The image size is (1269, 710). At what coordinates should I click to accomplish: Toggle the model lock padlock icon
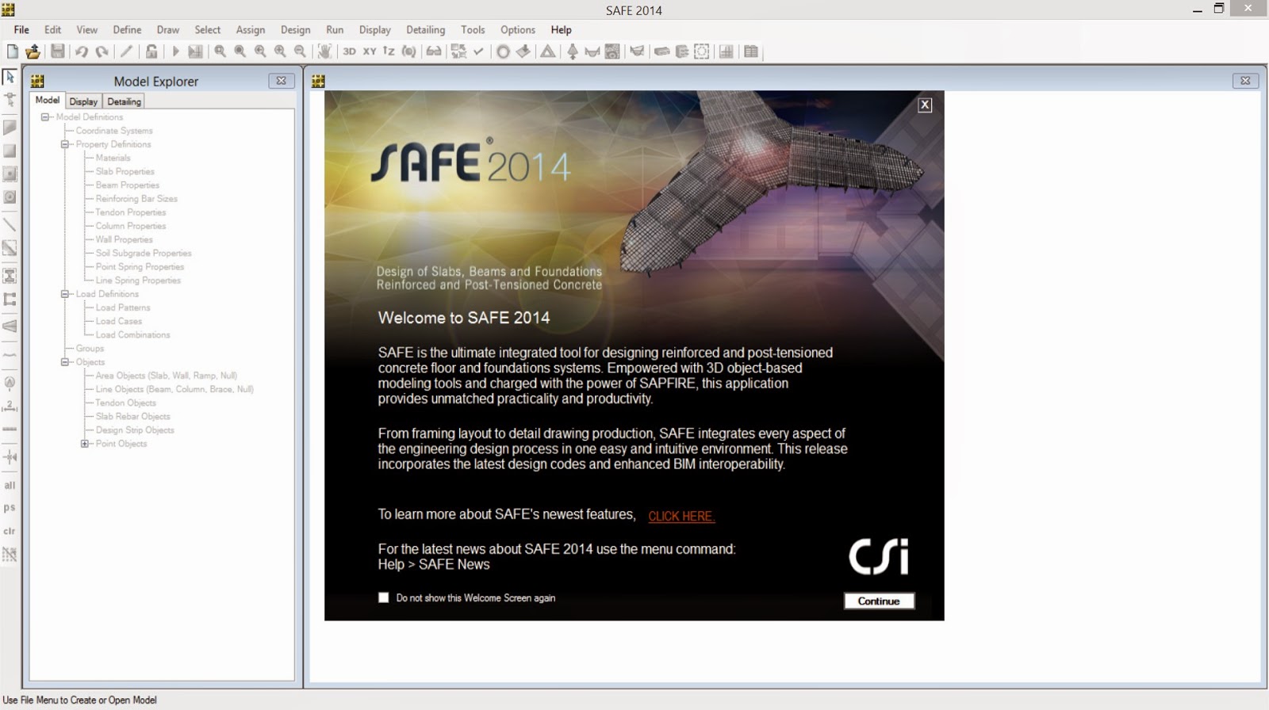click(x=151, y=52)
